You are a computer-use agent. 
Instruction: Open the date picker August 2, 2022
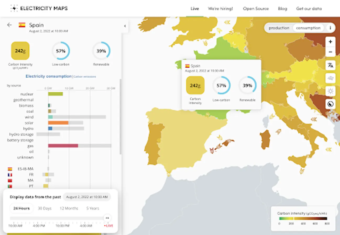[87, 197]
